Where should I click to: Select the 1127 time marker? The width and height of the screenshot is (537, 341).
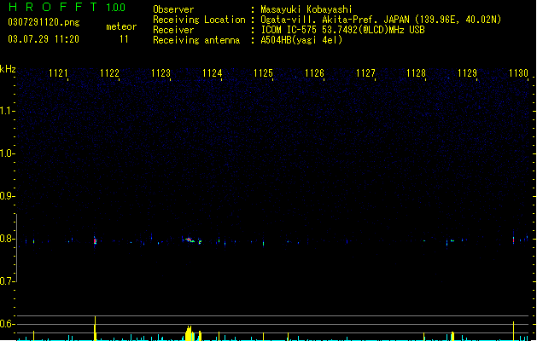tap(365, 73)
